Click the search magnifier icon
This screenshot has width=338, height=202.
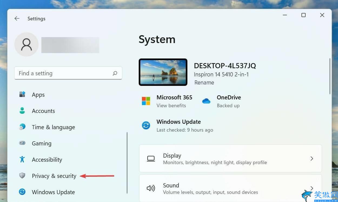[x=115, y=73]
